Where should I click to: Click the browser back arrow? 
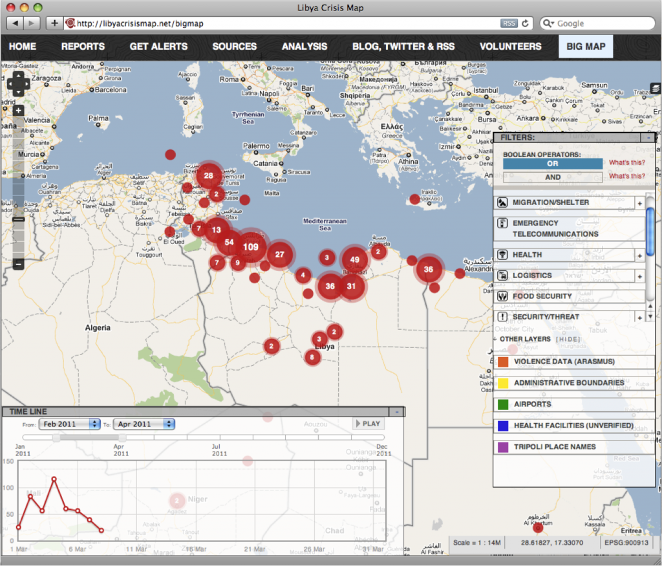(x=16, y=23)
